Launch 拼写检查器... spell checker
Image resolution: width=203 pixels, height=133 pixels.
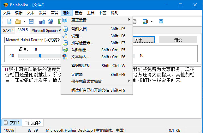click(x=97, y=43)
